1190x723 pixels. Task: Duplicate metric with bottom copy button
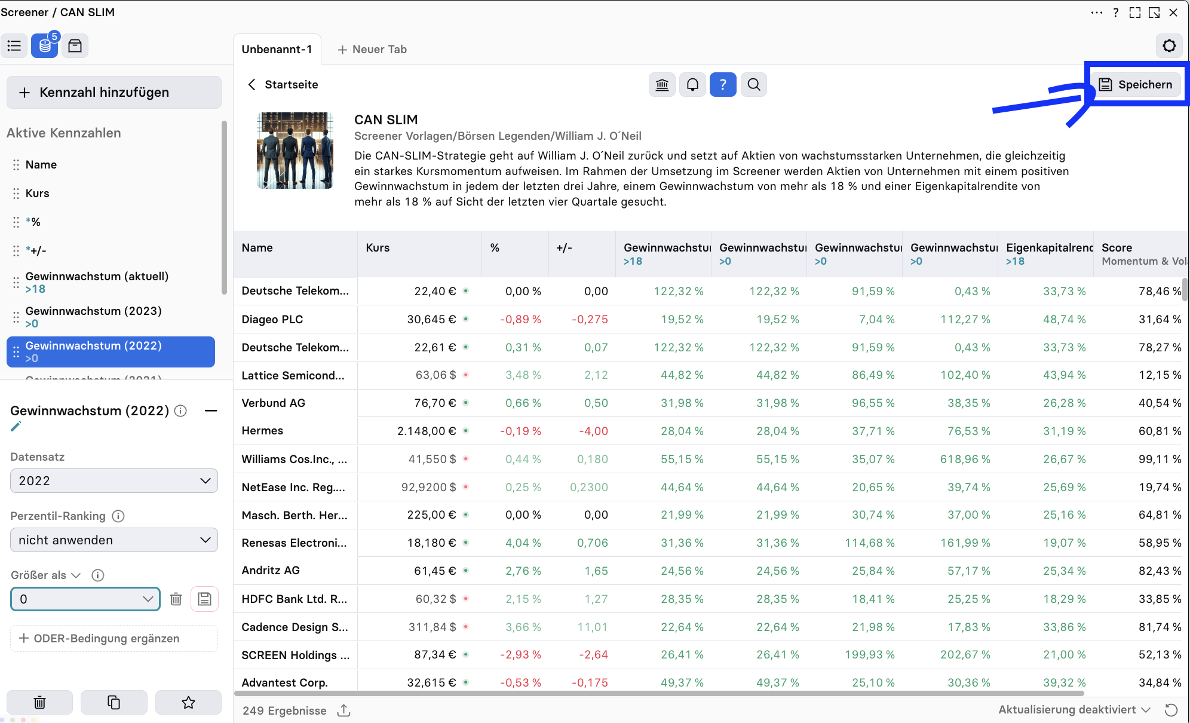coord(114,703)
